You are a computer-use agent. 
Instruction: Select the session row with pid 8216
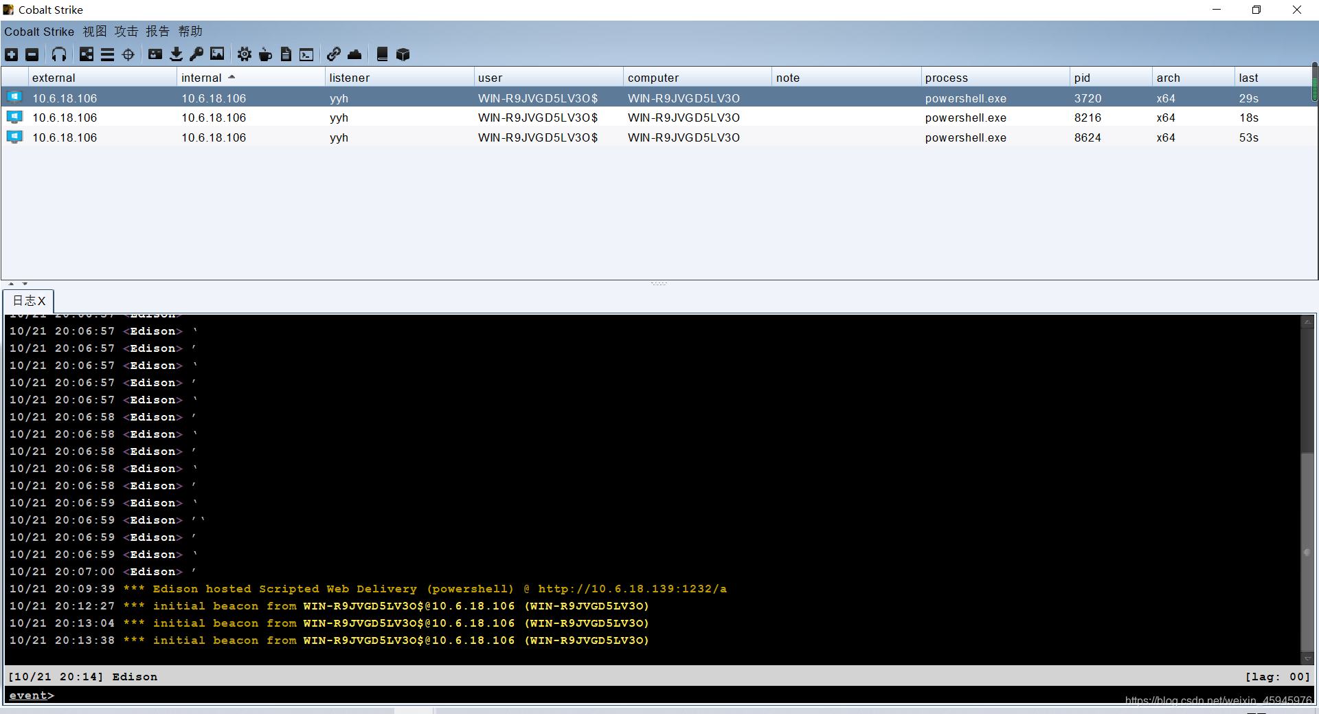click(x=656, y=118)
